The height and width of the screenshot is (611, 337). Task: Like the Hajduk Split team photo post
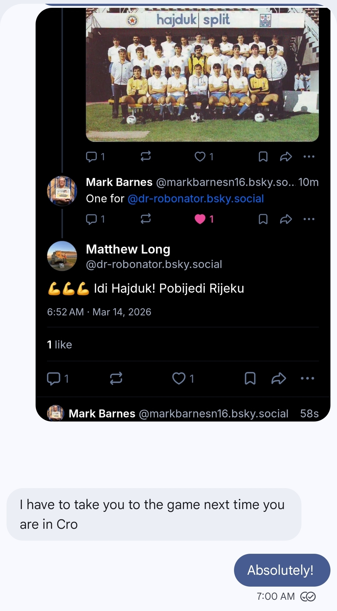tap(200, 156)
